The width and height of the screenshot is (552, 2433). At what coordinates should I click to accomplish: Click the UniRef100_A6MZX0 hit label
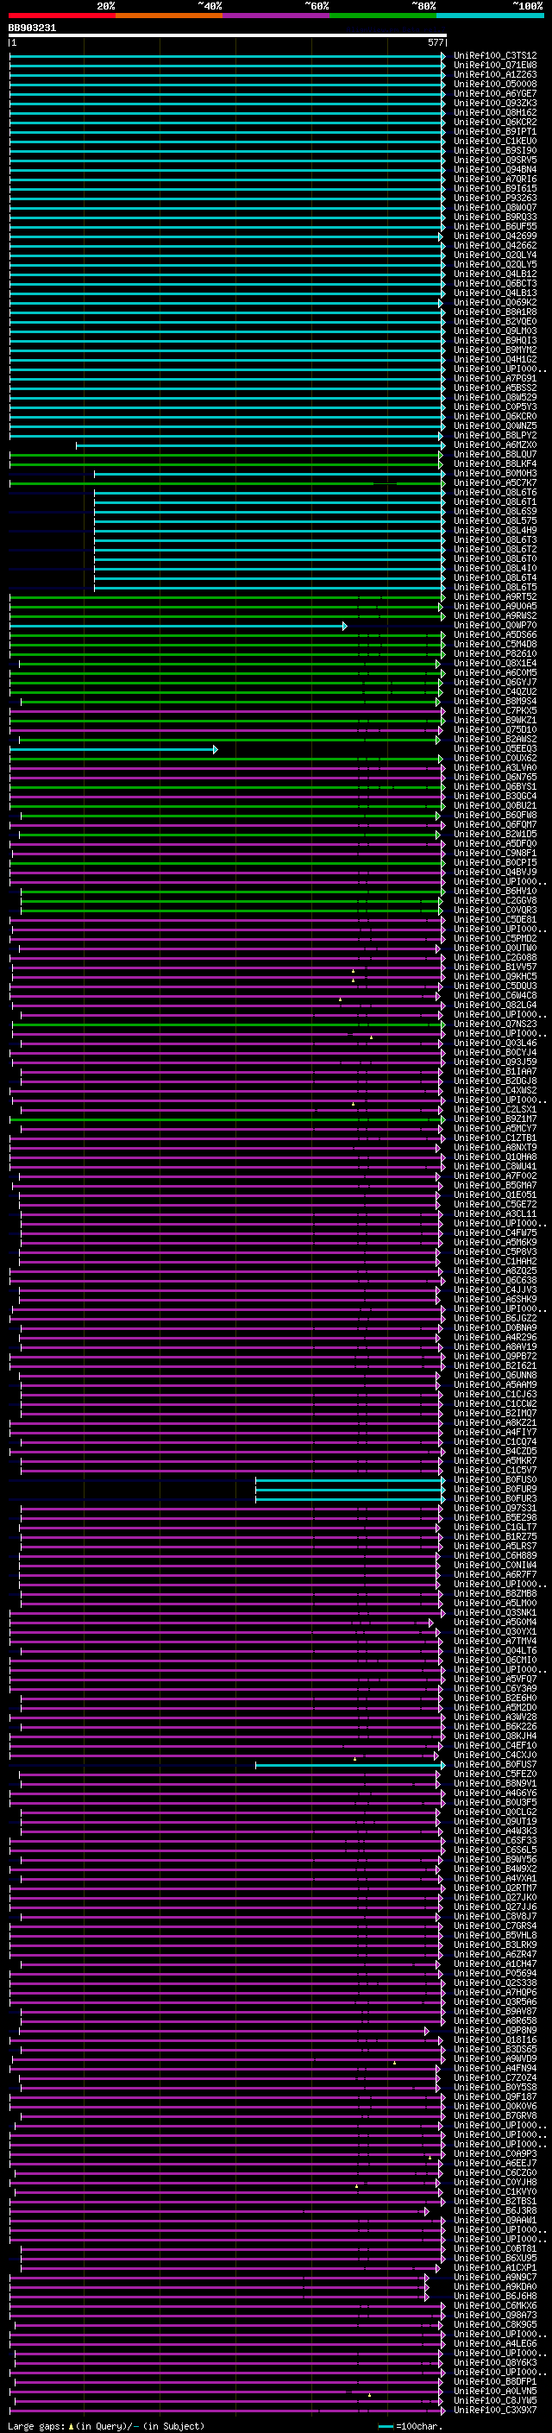coord(495,444)
